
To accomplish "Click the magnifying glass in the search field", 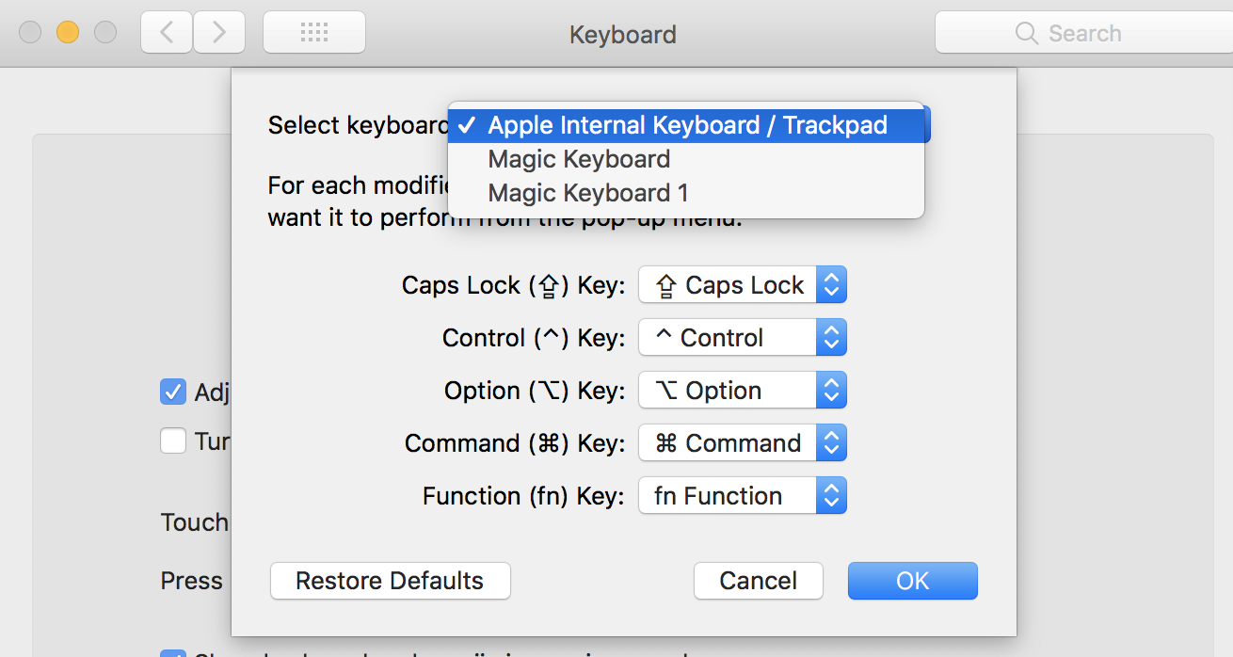I will tap(1026, 33).
